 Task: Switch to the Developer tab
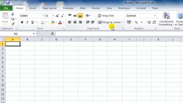[x=124, y=8]
